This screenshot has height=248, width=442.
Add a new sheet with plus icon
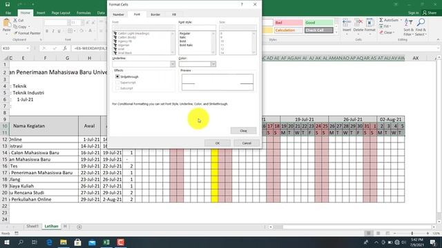(79, 227)
